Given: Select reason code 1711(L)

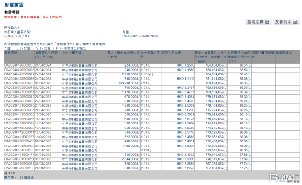Looking at the screenshot, I should tap(146, 84).
